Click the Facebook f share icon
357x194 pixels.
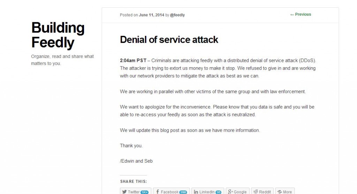(x=158, y=192)
